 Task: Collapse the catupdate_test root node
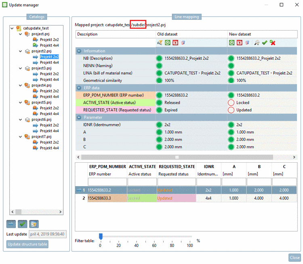12,28
